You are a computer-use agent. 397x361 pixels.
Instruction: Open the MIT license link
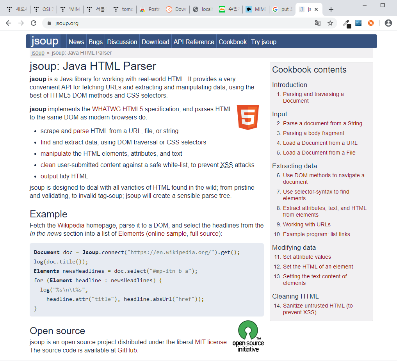click(211, 342)
